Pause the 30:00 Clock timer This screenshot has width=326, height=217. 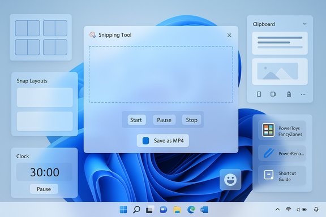(44, 189)
